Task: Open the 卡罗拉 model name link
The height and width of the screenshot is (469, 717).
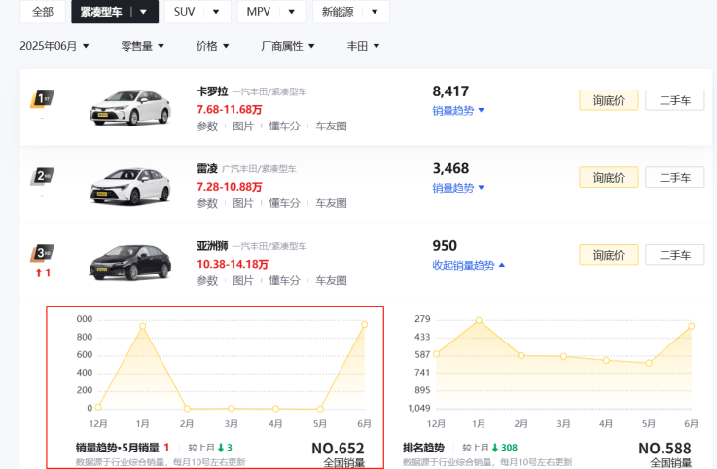Action: pos(212,91)
